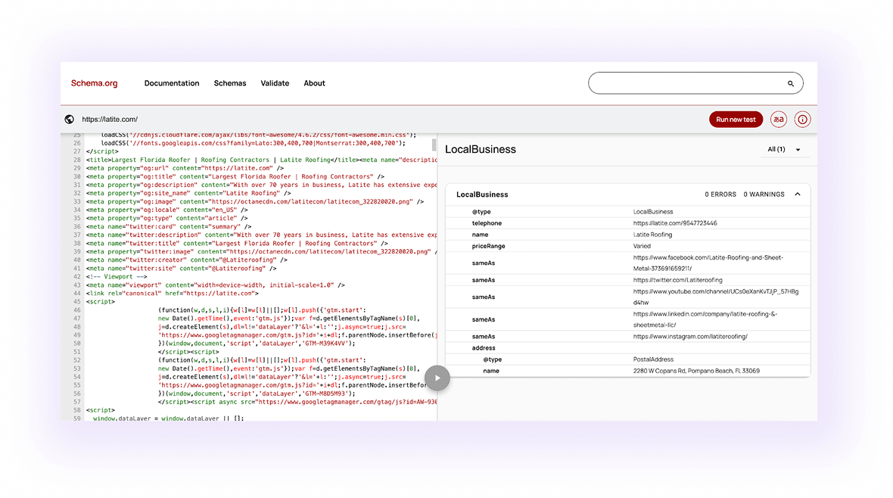Image resolution: width=893 pixels, height=498 pixels.
Task: Click the viewport meta on line 43
Action: [x=215, y=285]
